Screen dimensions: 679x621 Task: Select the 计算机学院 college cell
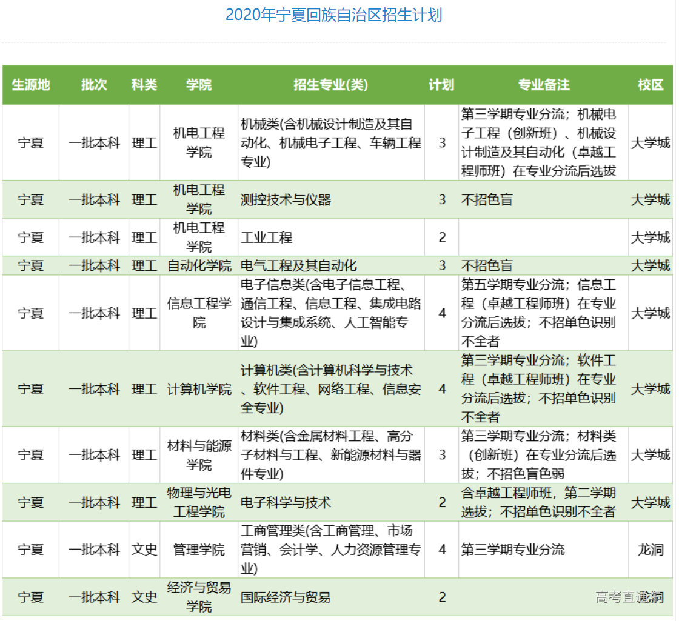(x=199, y=388)
